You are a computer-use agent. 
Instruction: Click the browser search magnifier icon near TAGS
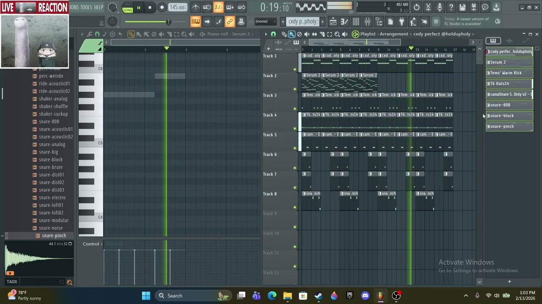(x=69, y=282)
